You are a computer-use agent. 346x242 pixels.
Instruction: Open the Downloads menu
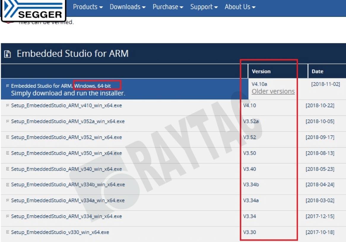(x=128, y=7)
